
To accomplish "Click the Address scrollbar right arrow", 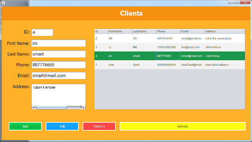I will [83, 108].
